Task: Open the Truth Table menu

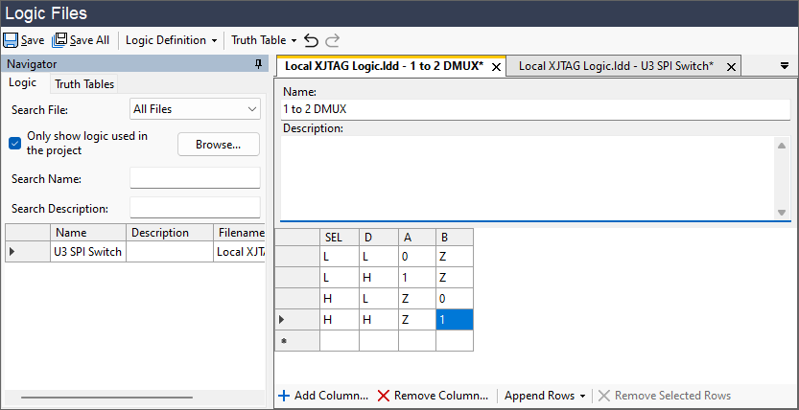Action: (264, 40)
